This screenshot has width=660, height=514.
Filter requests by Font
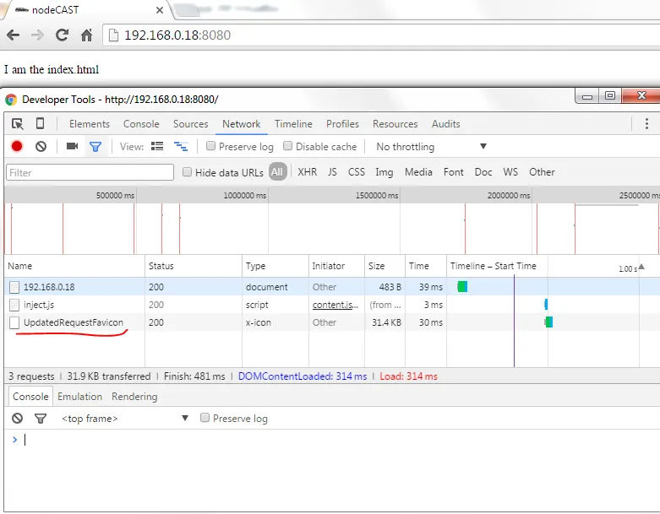[x=453, y=172]
